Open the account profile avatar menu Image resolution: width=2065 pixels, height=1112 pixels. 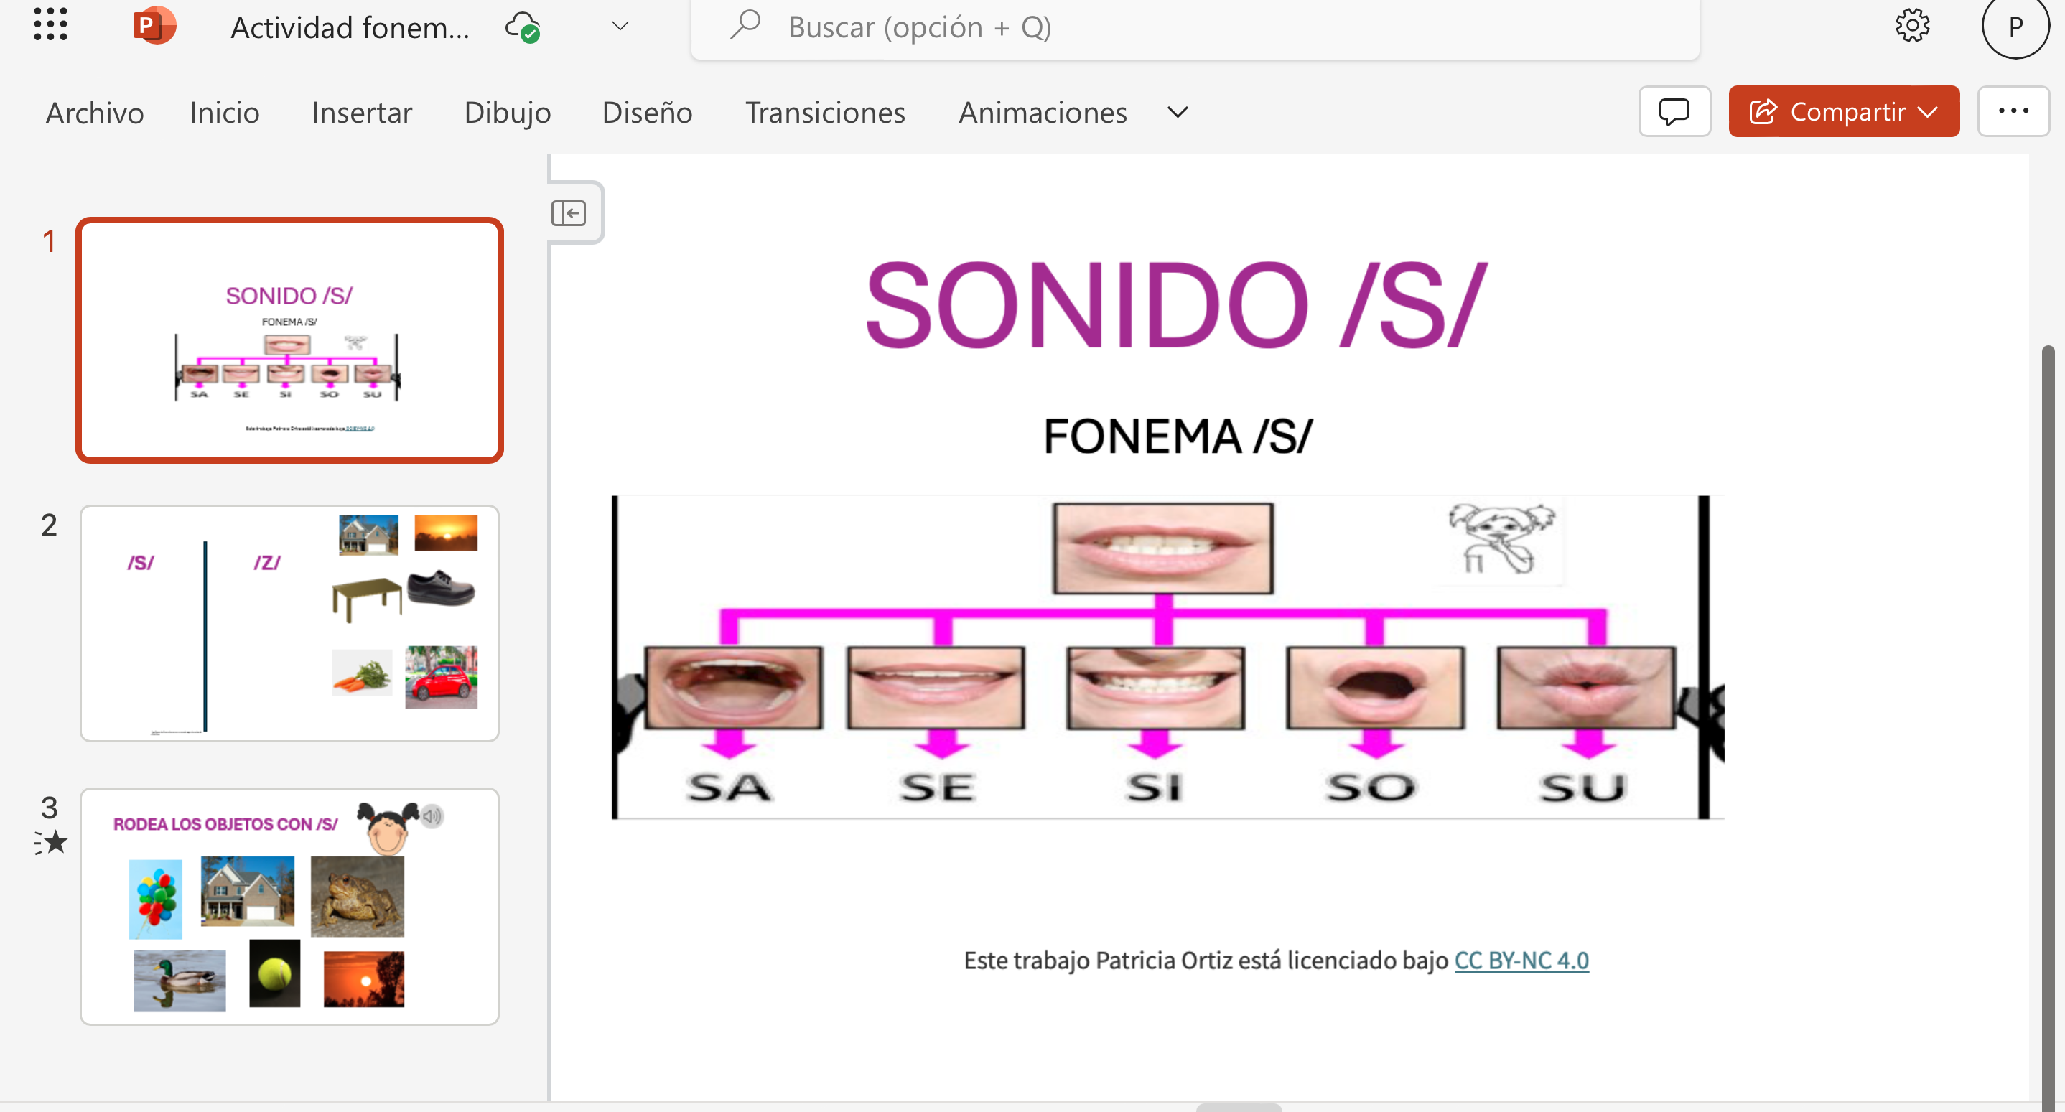(2015, 29)
